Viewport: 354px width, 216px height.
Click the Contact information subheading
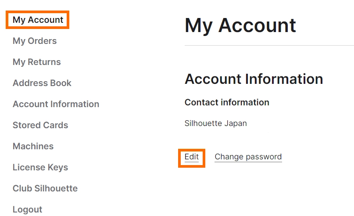(227, 102)
